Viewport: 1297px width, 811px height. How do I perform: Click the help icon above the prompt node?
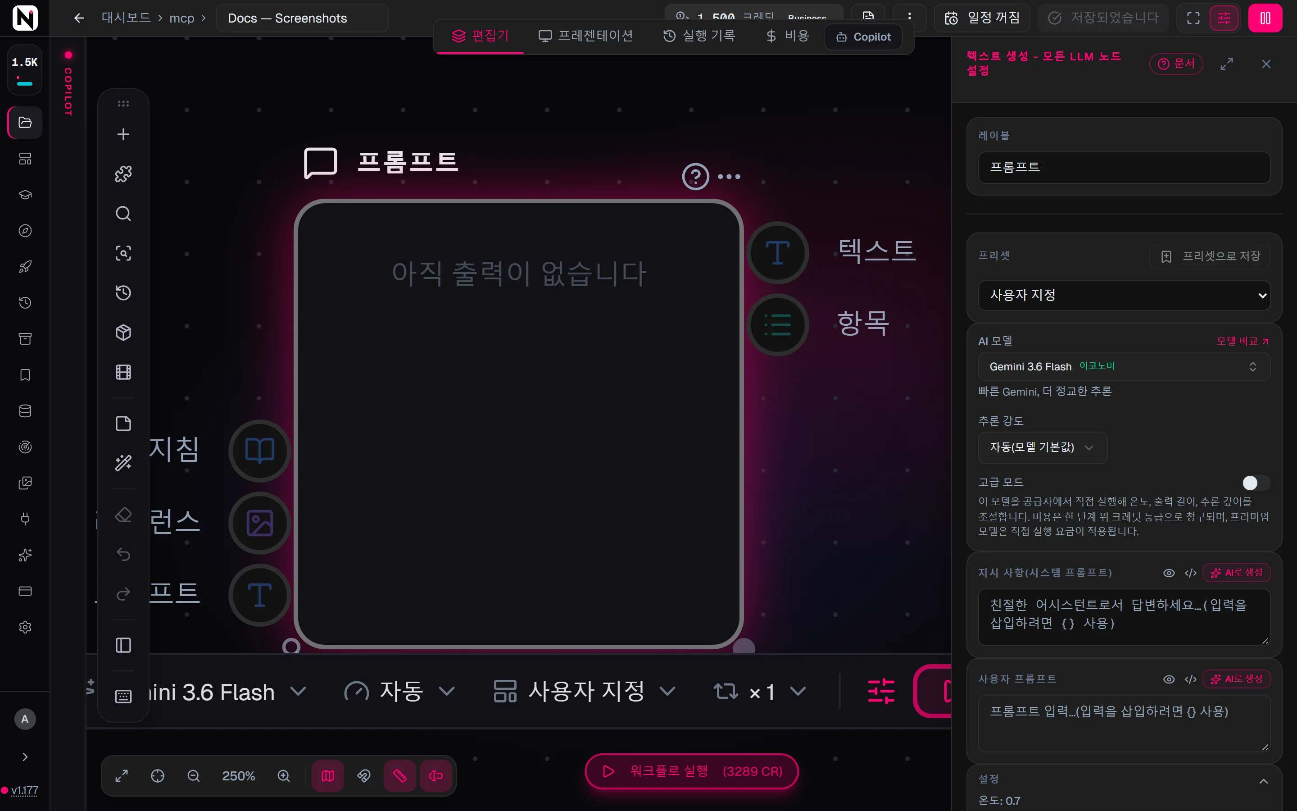pyautogui.click(x=695, y=177)
